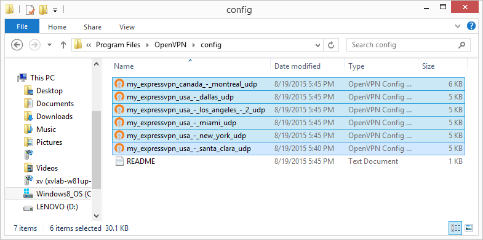Click the 6 KB size cell
The width and height of the screenshot is (483, 240).
click(x=455, y=84)
